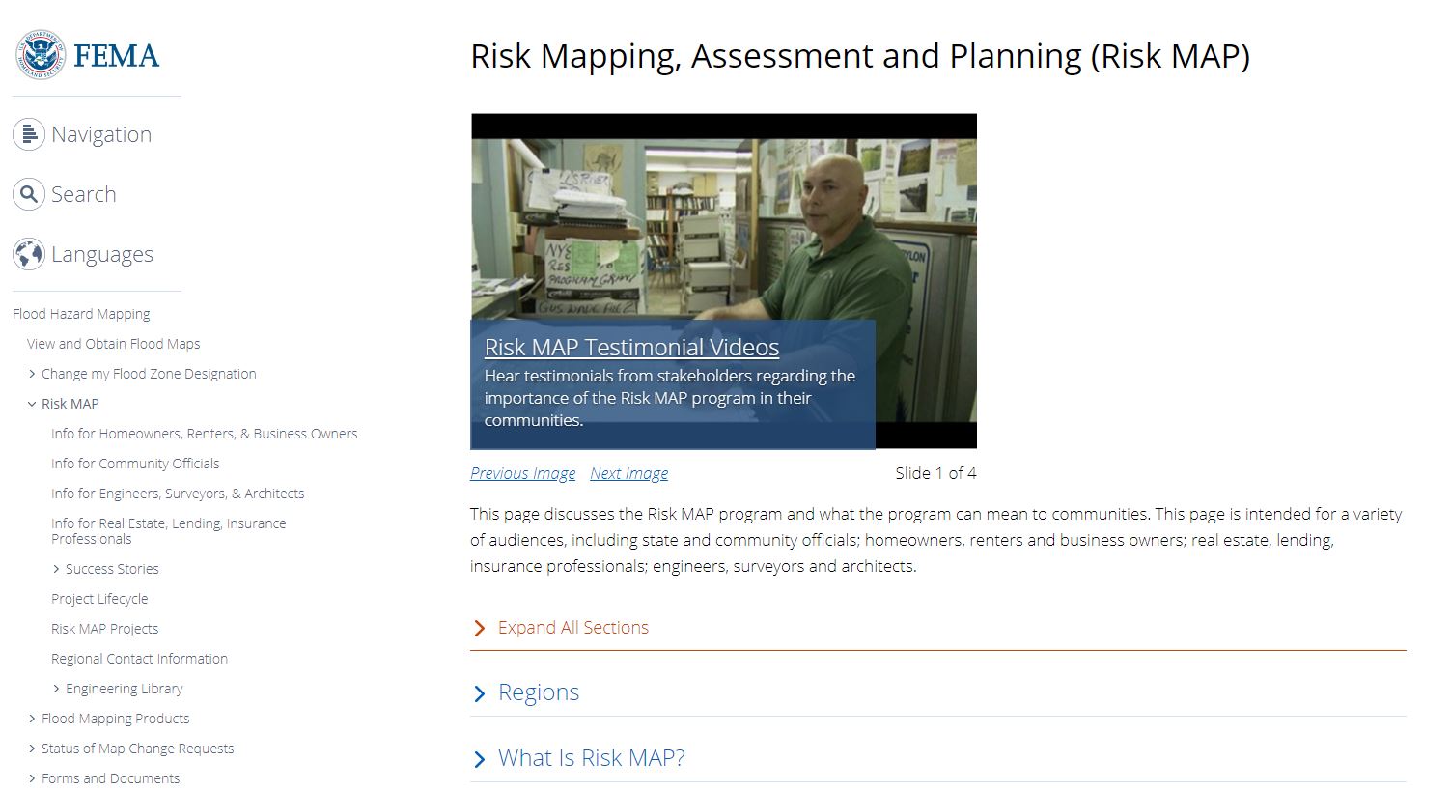Screen dimensions: 1451x791
Task: Expand the Status of Map Change Requests entry
Action: 30,749
